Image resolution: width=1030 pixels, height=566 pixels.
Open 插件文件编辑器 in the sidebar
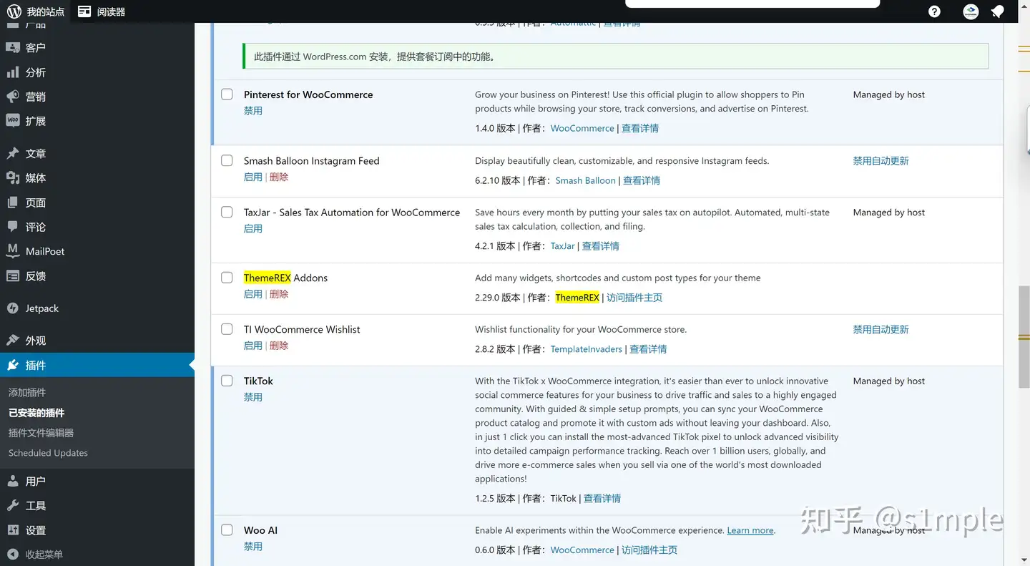(41, 433)
